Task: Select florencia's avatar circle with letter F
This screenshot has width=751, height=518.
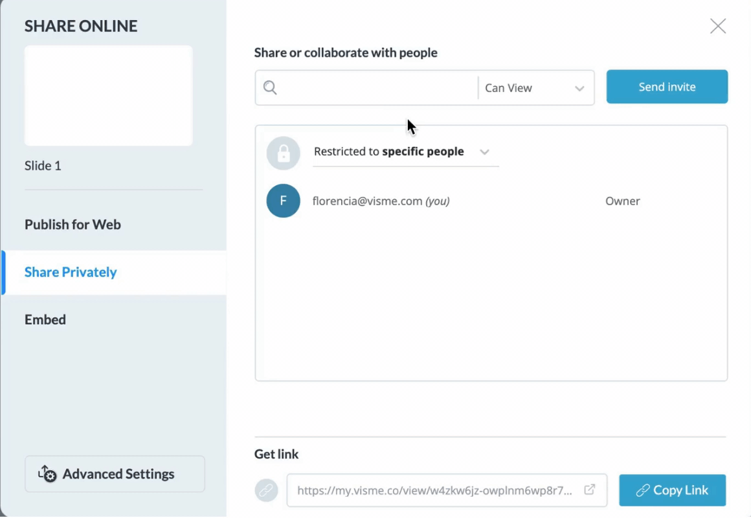Action: point(282,201)
